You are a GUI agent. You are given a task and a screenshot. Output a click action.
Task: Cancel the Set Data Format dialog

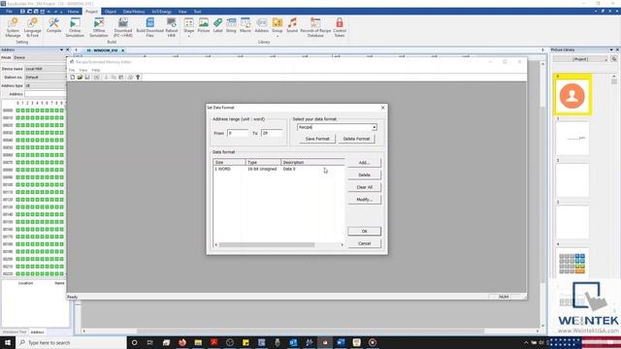tap(365, 243)
